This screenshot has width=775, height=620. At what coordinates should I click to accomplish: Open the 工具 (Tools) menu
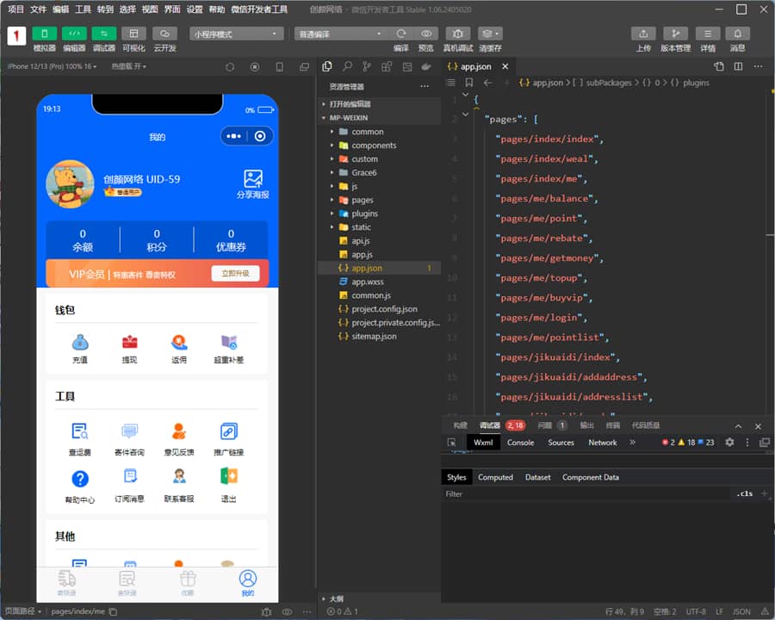pos(83,9)
